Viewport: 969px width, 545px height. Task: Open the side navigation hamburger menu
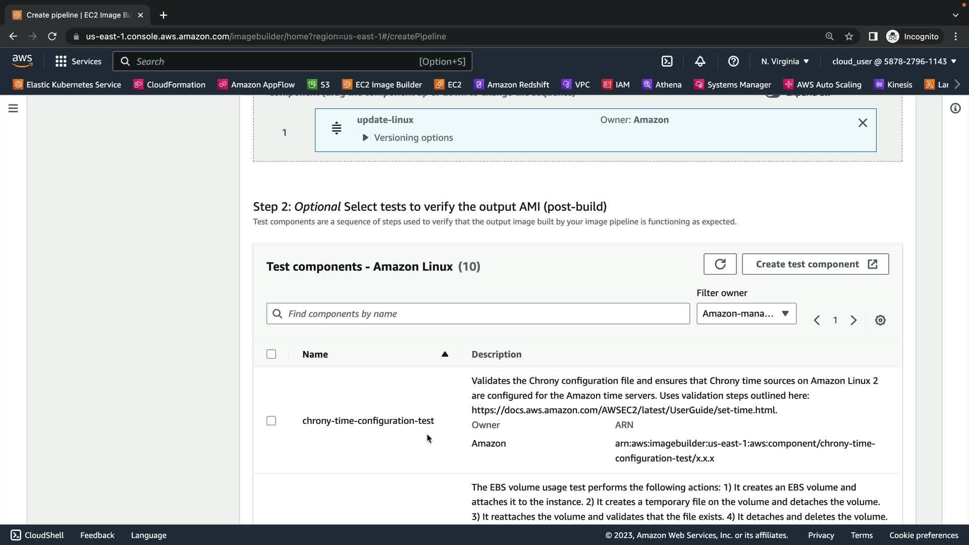tap(13, 108)
